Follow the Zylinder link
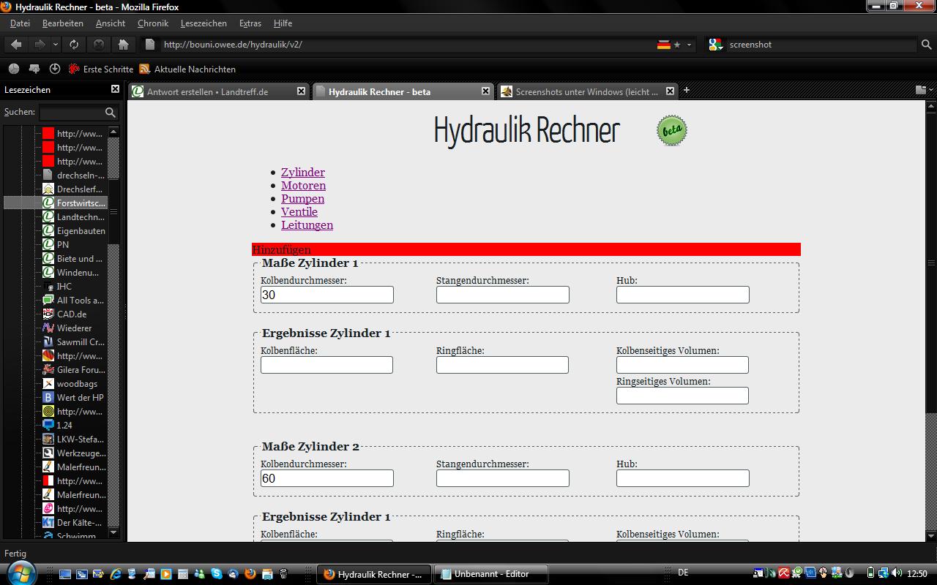This screenshot has width=937, height=585. pyautogui.click(x=302, y=173)
